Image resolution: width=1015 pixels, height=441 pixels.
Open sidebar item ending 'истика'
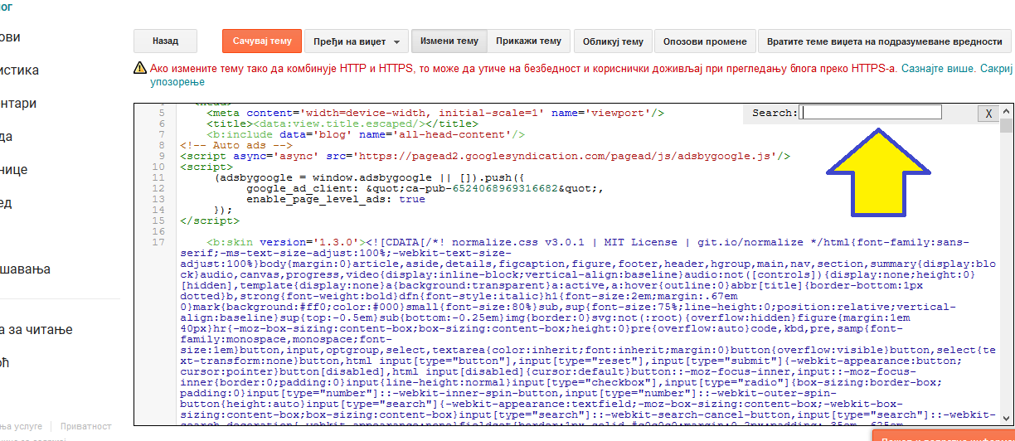click(x=19, y=70)
